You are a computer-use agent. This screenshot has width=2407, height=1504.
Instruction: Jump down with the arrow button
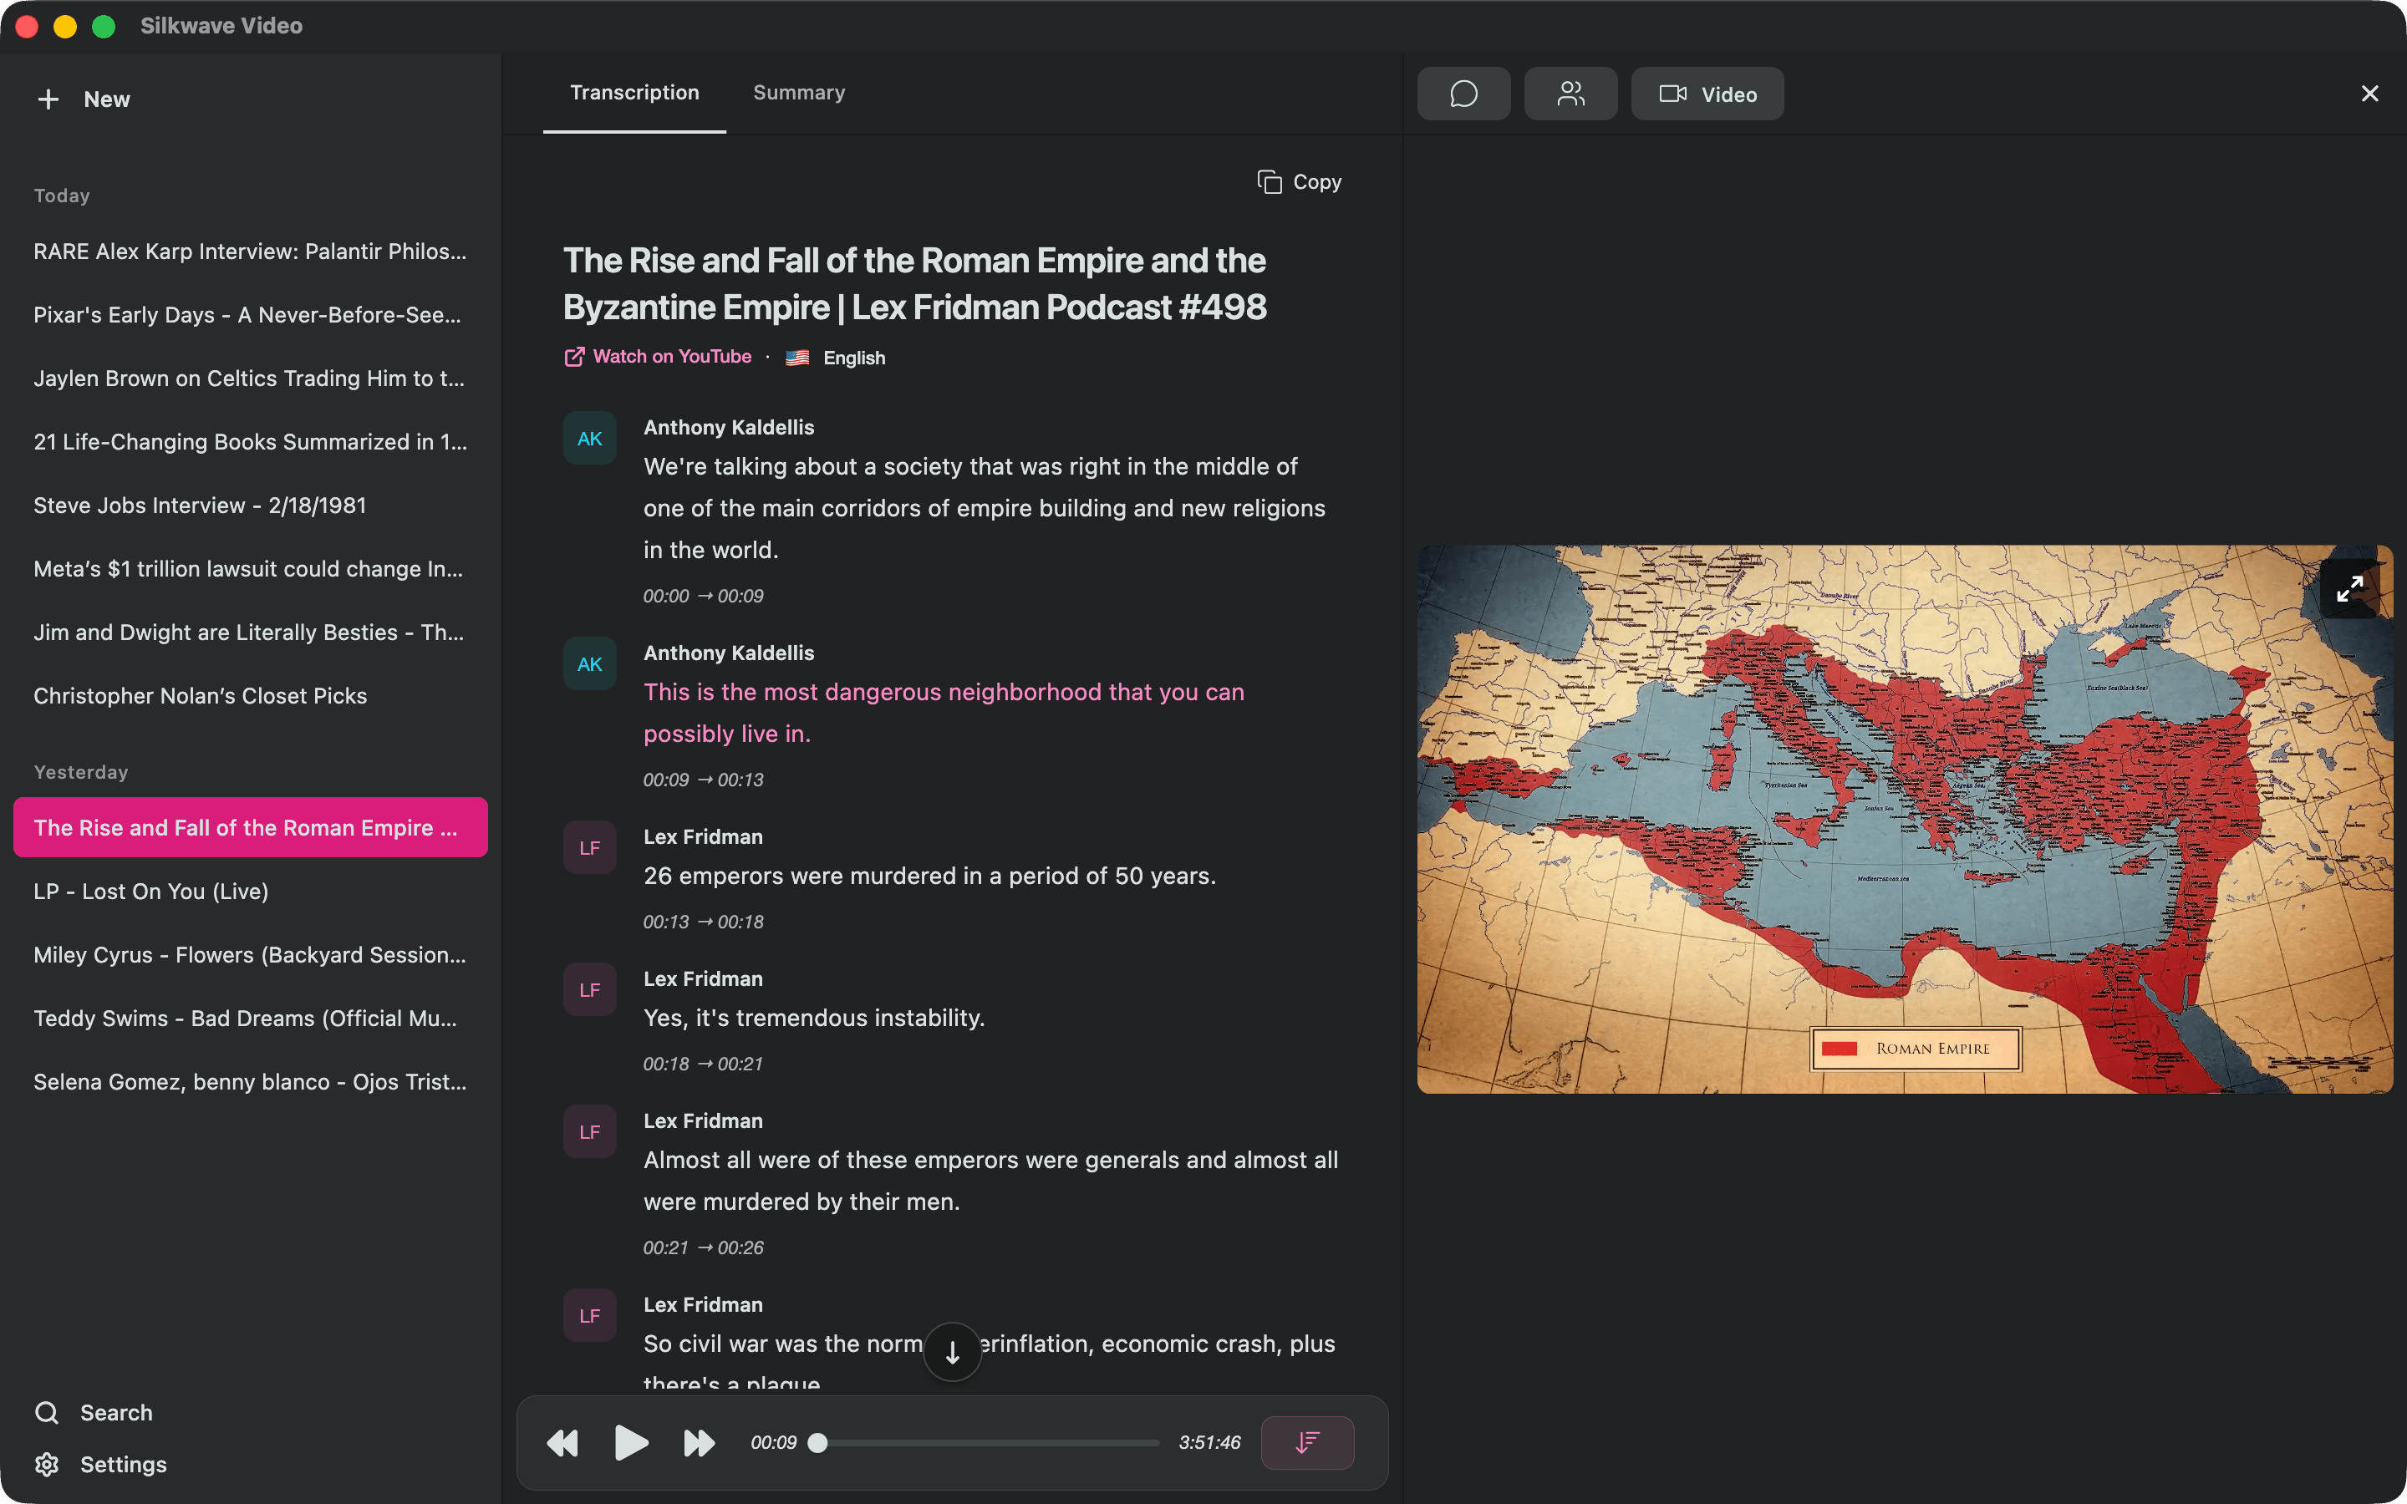[952, 1352]
